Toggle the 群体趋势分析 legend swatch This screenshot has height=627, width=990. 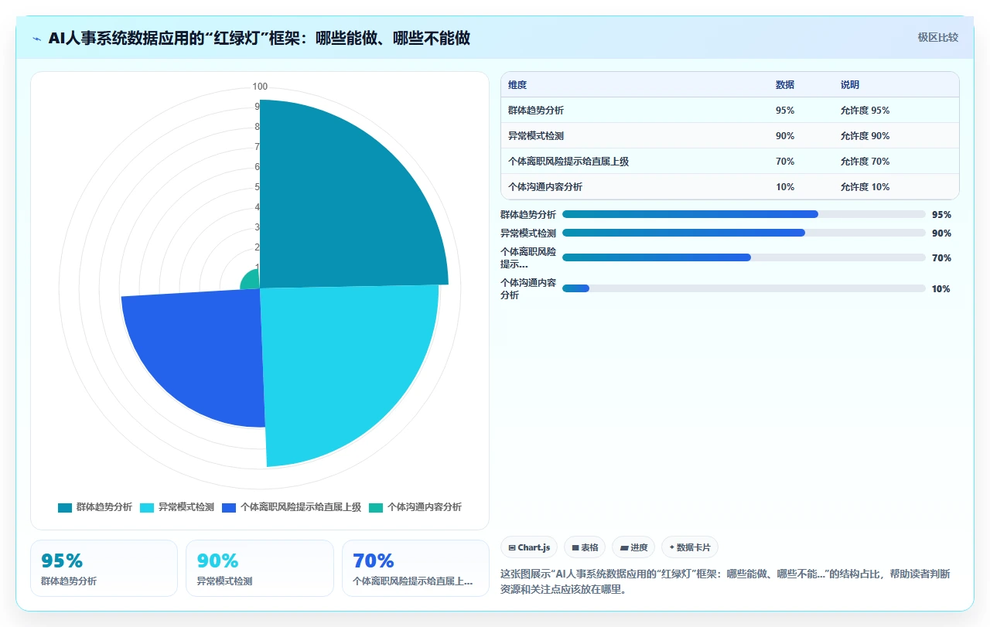point(65,508)
